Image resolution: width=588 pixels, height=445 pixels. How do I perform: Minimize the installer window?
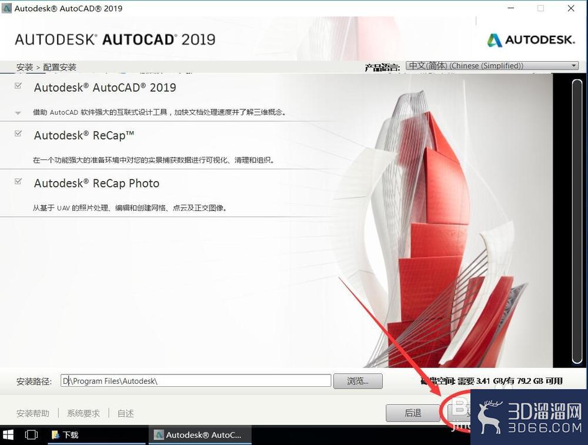(x=511, y=8)
